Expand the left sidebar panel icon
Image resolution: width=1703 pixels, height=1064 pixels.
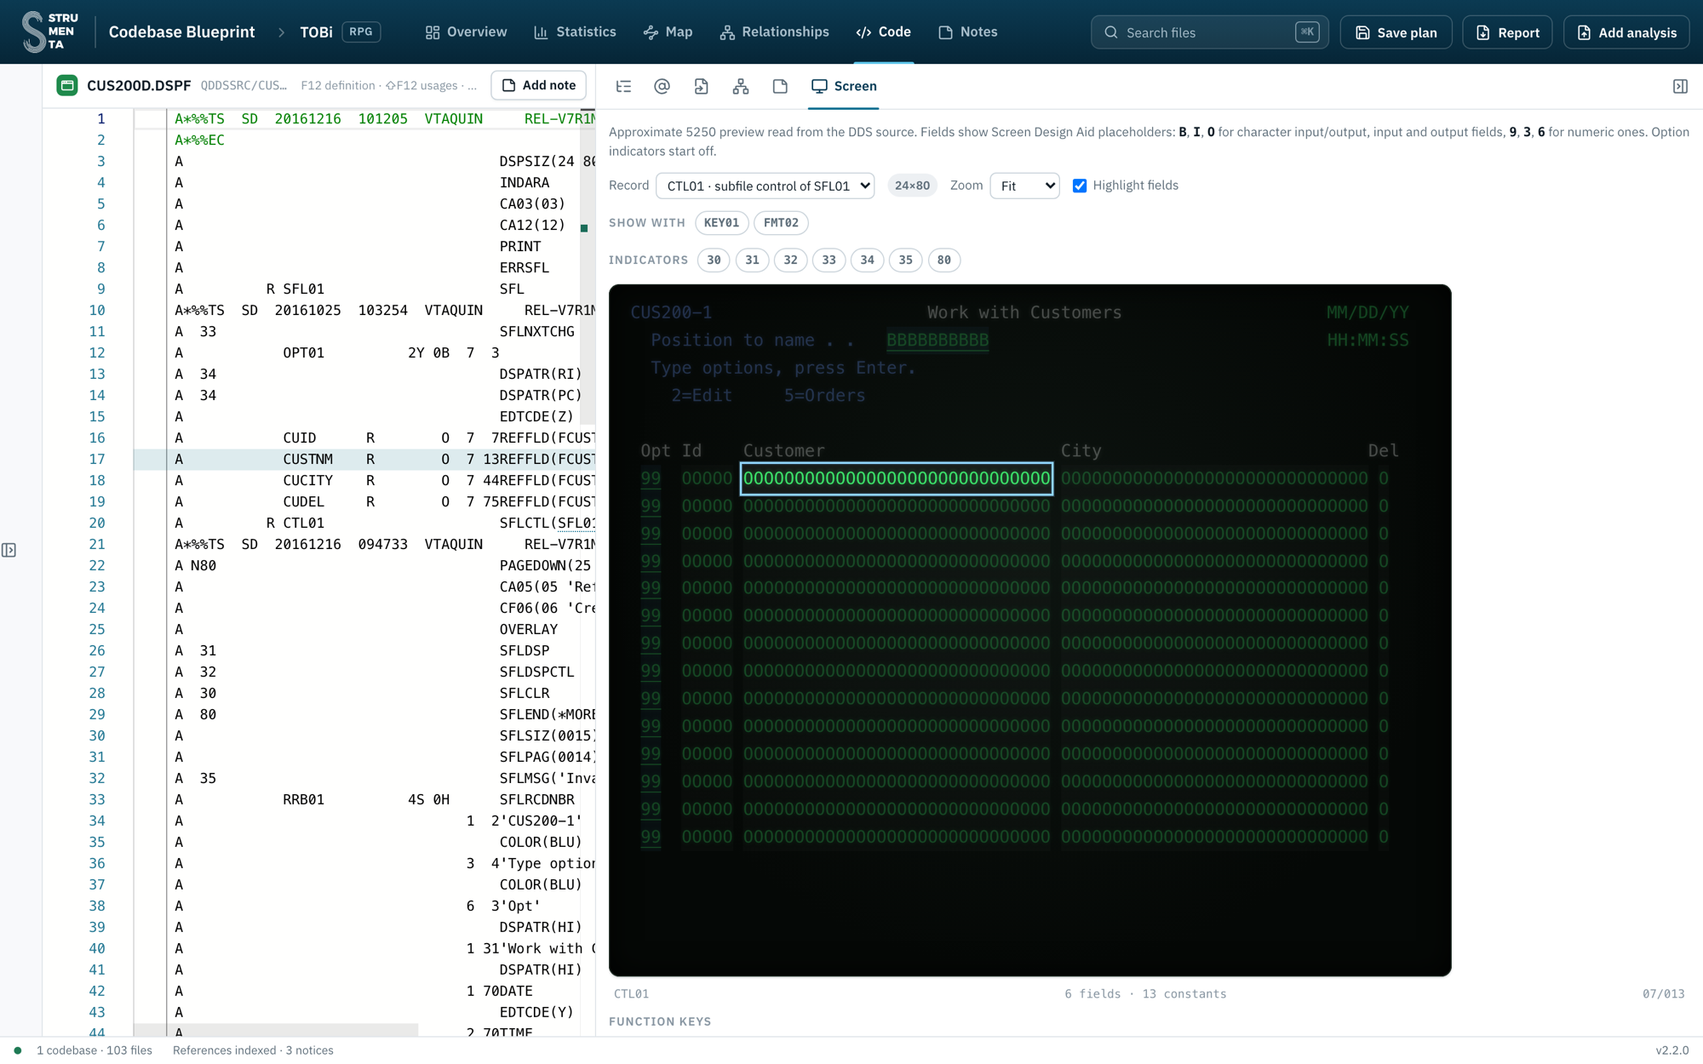point(9,550)
